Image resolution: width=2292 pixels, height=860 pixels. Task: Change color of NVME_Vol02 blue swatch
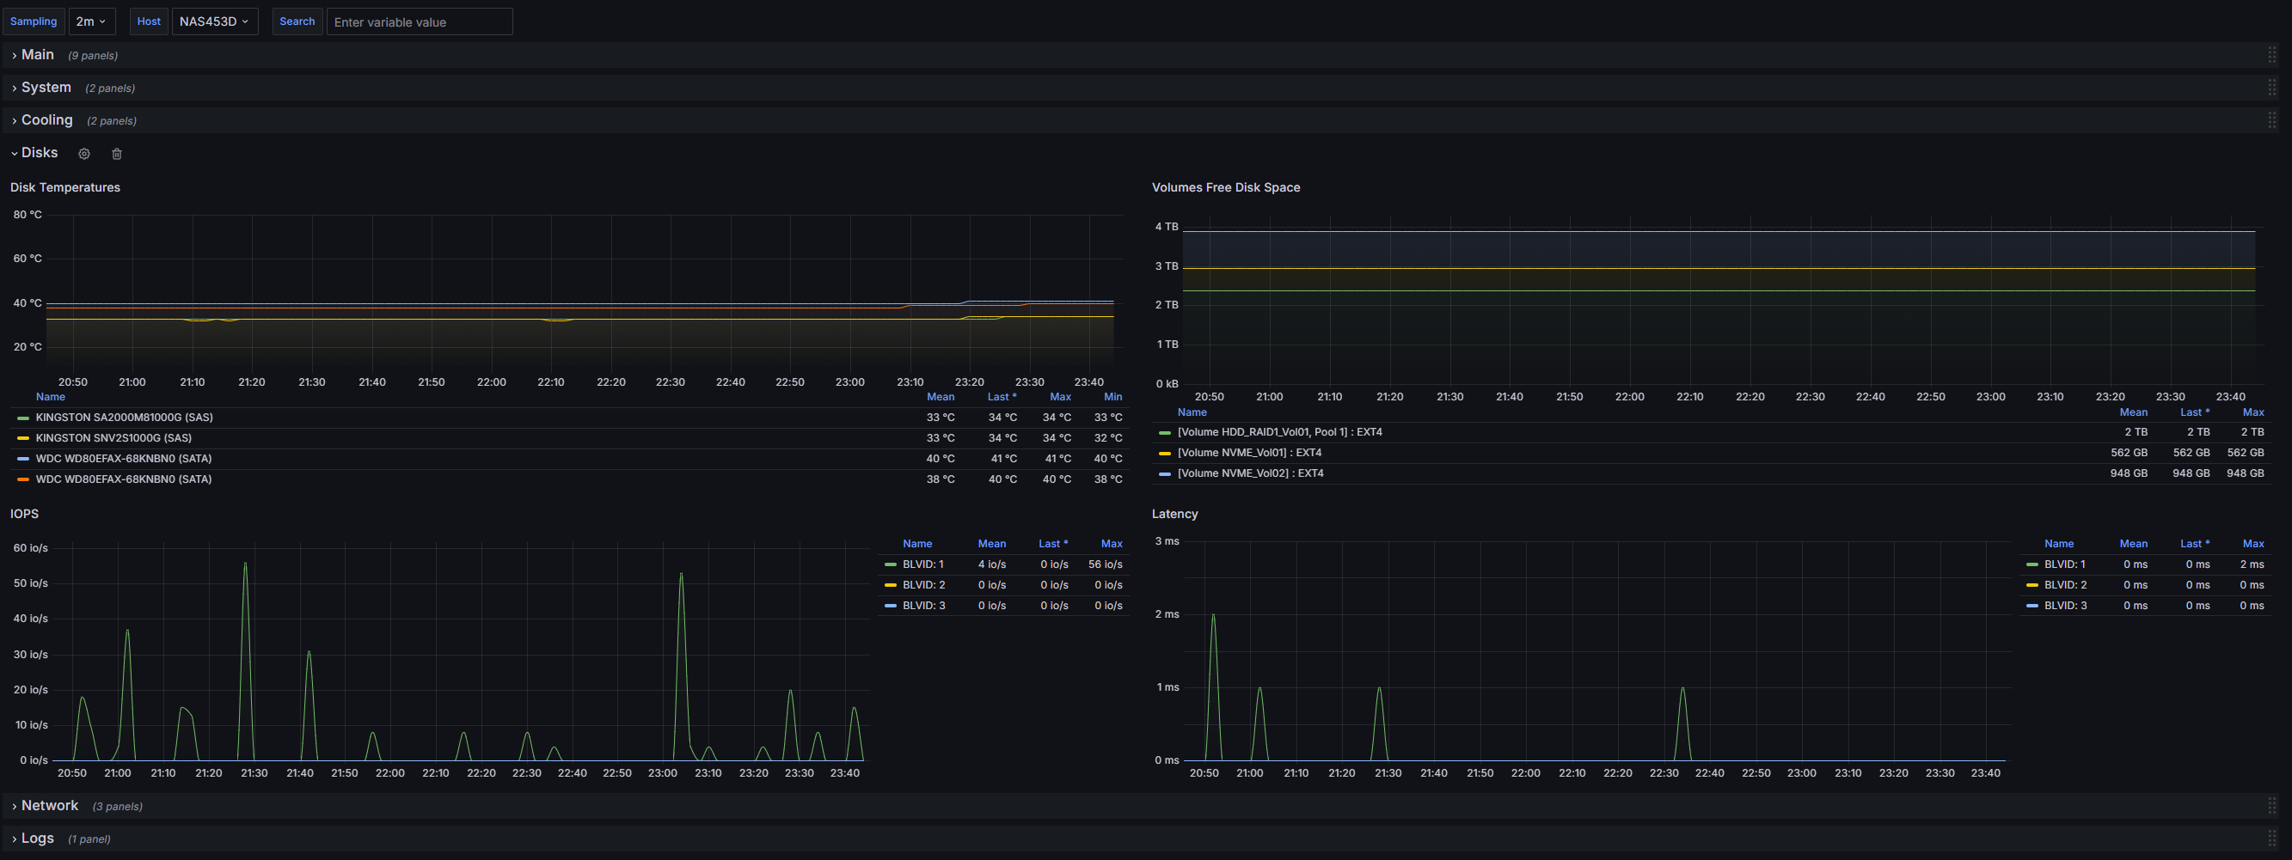(1165, 474)
